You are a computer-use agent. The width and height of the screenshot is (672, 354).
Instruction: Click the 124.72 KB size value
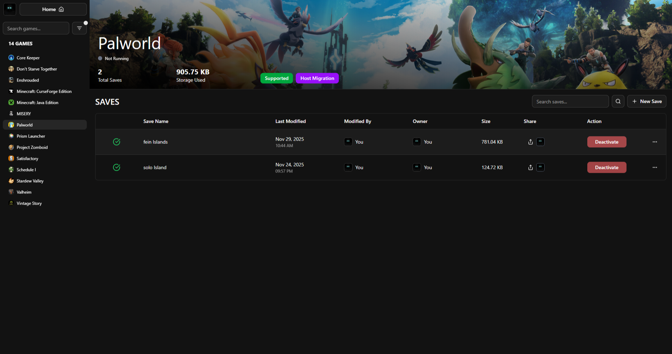click(492, 168)
